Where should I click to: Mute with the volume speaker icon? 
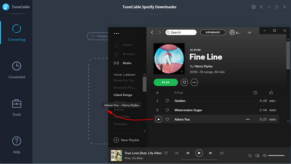264,155
